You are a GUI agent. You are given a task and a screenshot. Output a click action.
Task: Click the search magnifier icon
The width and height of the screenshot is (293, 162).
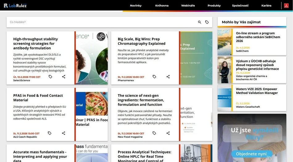200,22
